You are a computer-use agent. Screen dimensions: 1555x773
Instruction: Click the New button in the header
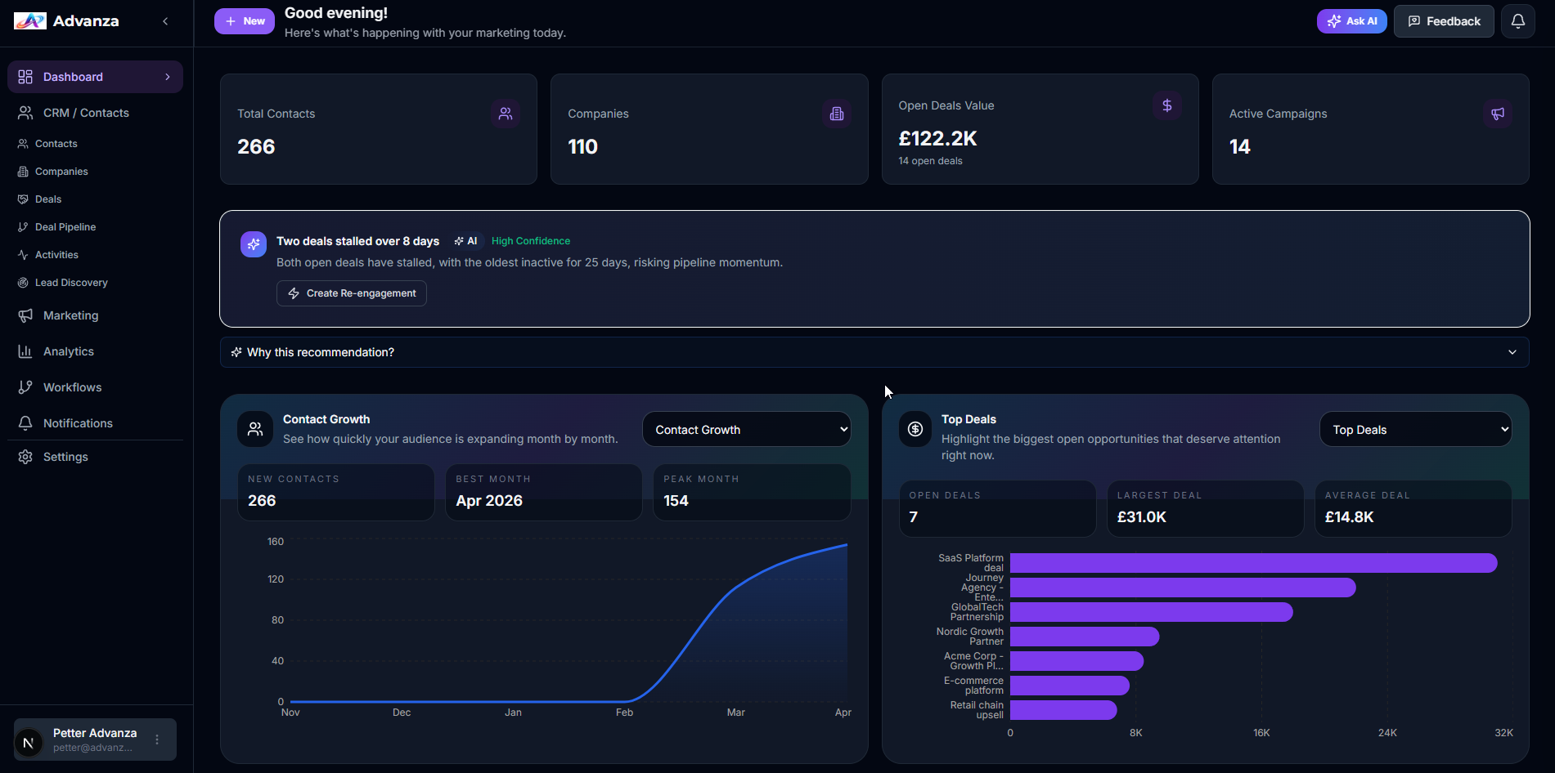tap(244, 21)
